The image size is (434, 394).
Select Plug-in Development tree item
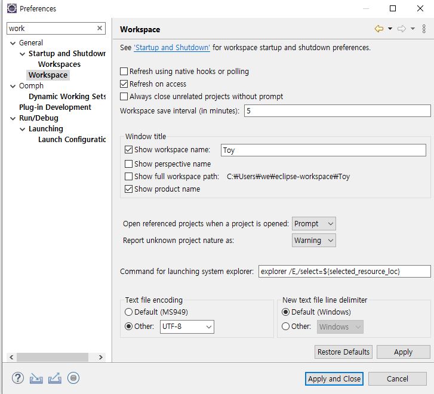tap(55, 107)
